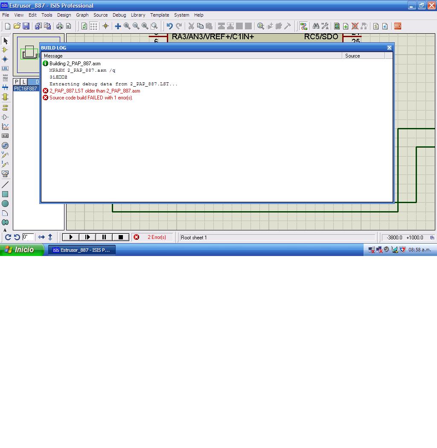
Task: Transfer netlist to ARES
Action: pos(398,26)
